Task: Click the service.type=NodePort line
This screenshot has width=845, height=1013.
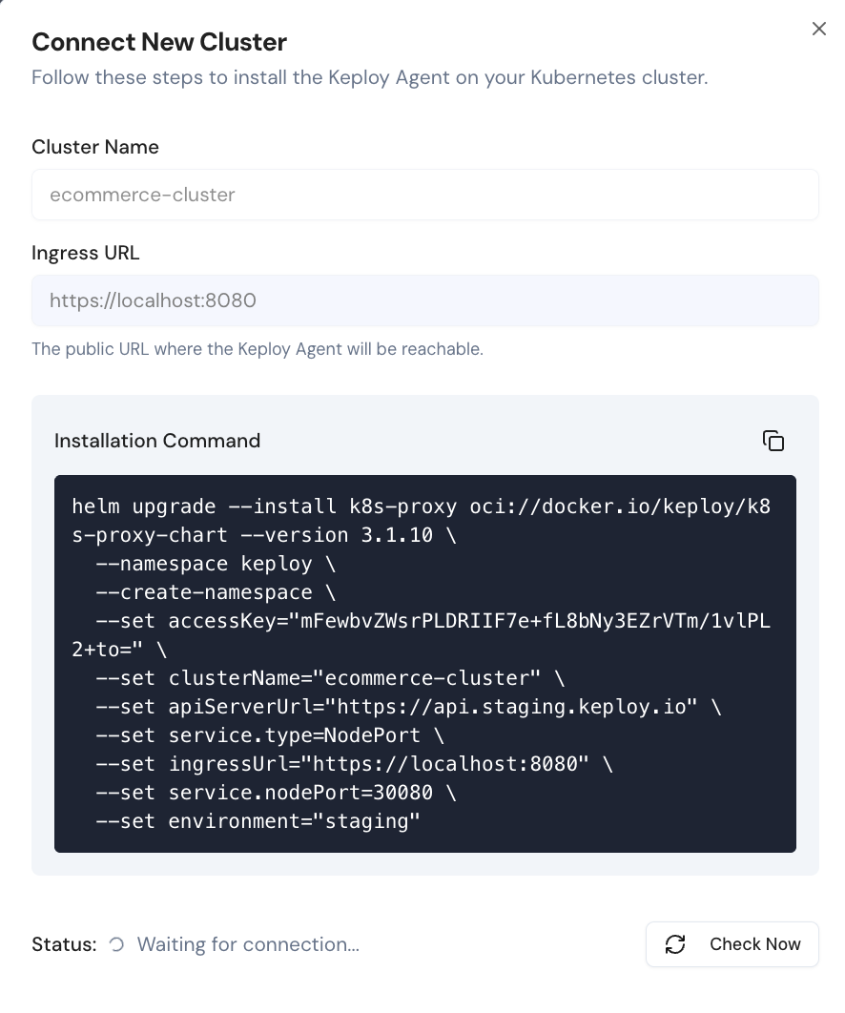Action: (x=270, y=735)
